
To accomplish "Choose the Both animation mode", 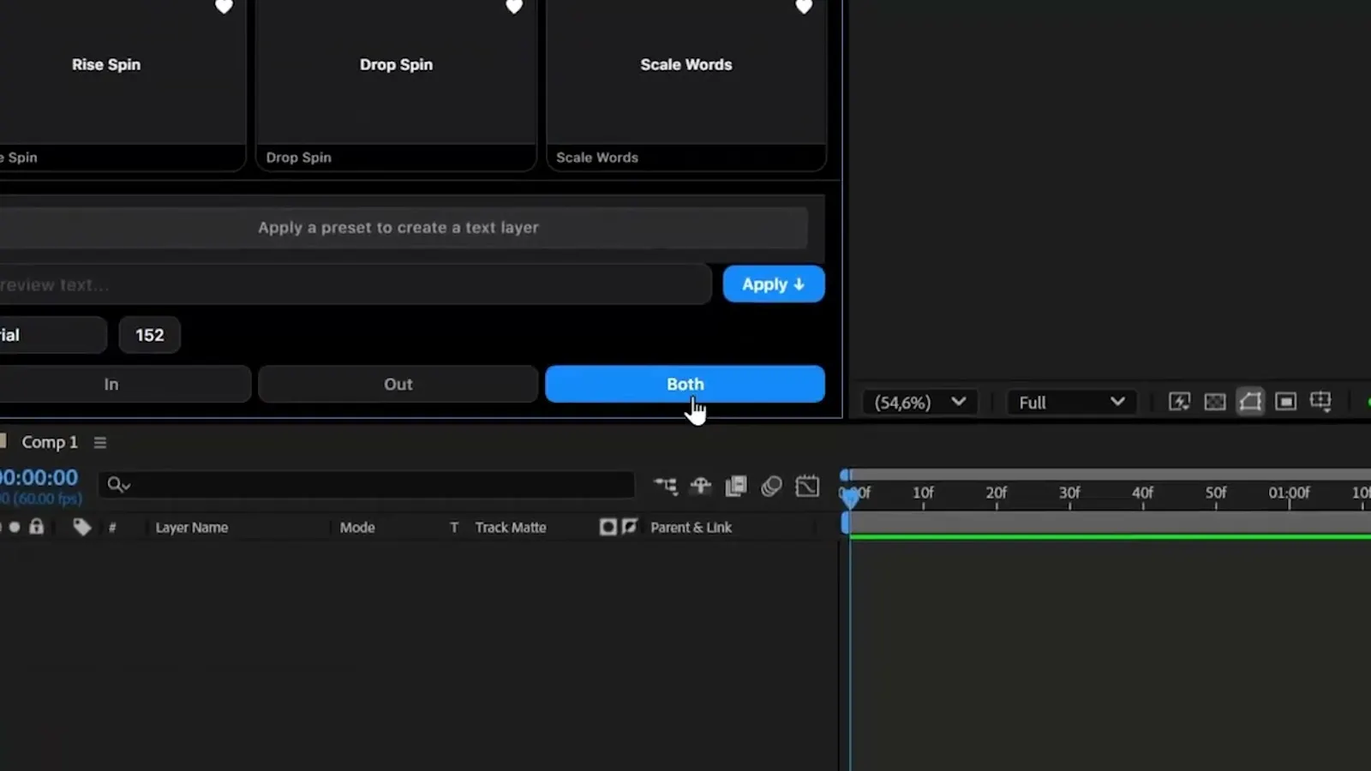I will point(685,385).
